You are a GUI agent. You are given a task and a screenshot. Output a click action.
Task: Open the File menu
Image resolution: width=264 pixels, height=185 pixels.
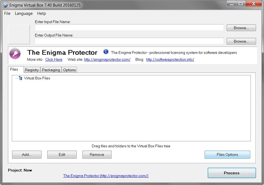7,13
